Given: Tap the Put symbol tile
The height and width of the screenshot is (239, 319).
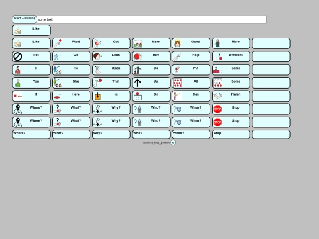Looking at the screenshot, I should (x=191, y=70).
